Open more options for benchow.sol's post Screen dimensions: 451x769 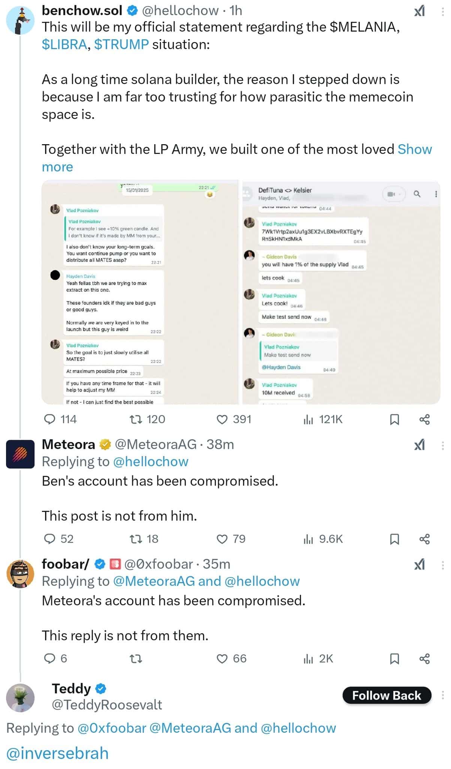pyautogui.click(x=443, y=12)
